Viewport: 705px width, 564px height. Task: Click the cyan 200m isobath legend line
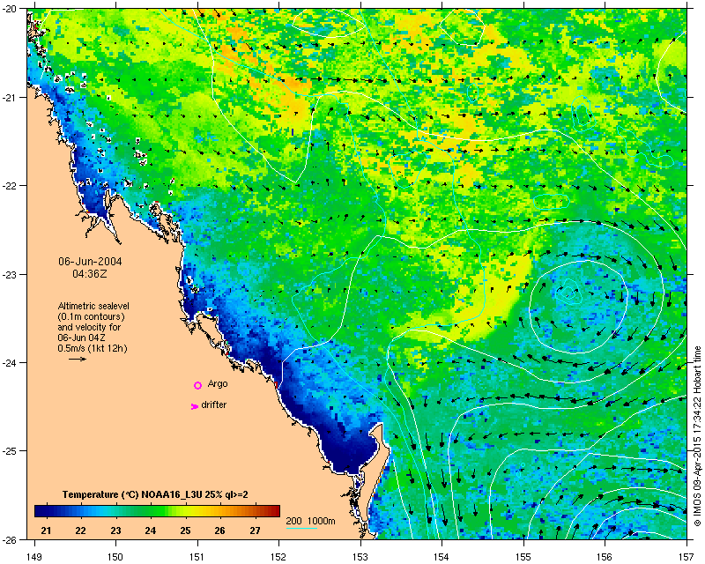(301, 528)
